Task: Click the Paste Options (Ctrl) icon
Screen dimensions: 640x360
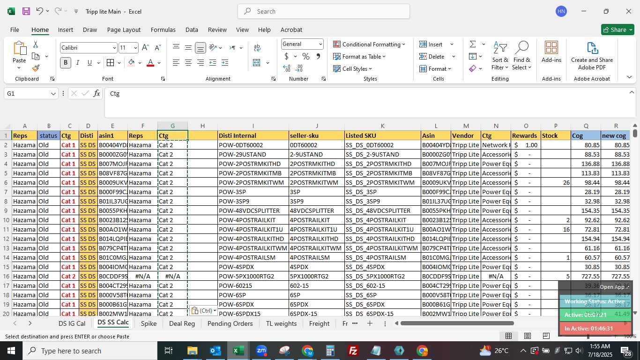Action: (204, 311)
